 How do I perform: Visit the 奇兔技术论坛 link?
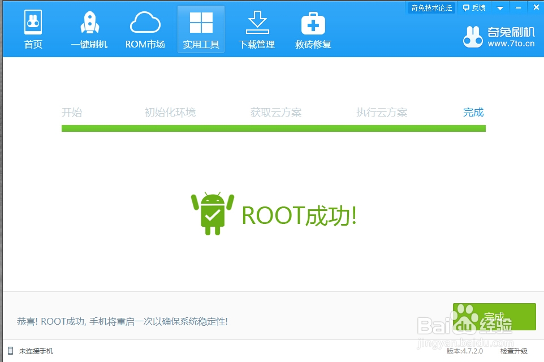coord(431,7)
